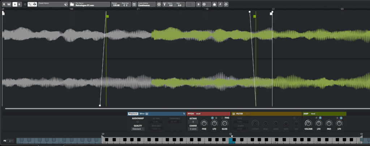Click the small record dot beside B
The width and height of the screenshot is (370, 146).
[25, 4]
